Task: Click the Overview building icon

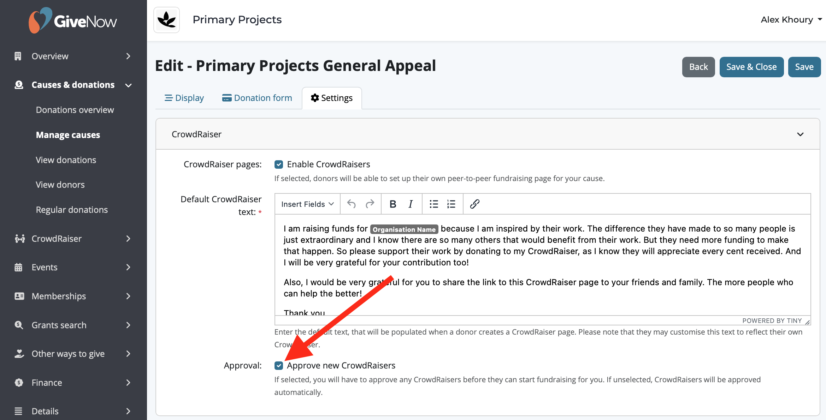Action: [x=18, y=56]
